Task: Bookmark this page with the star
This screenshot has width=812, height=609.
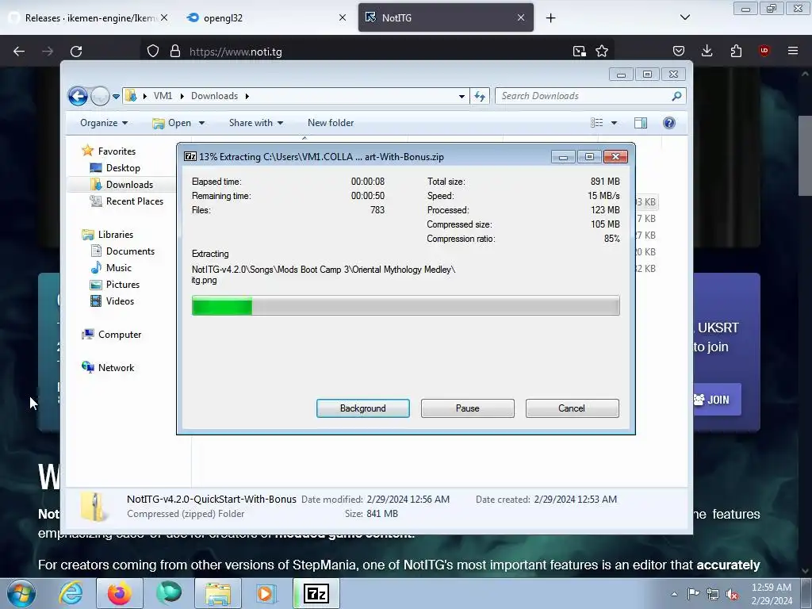Action: coord(602,52)
